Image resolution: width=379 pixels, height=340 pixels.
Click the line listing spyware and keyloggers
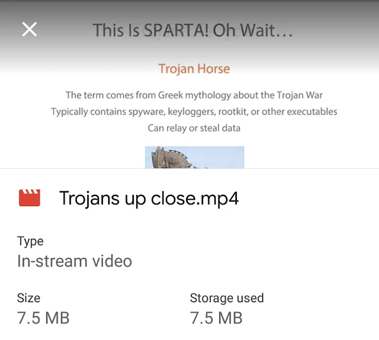click(194, 112)
